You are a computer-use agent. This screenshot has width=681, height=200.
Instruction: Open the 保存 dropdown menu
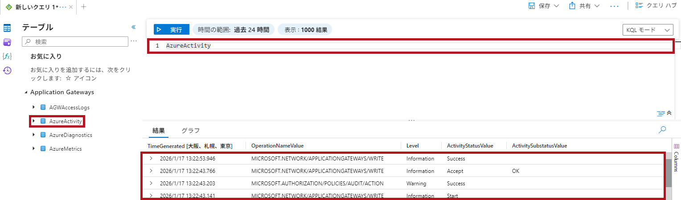point(543,6)
